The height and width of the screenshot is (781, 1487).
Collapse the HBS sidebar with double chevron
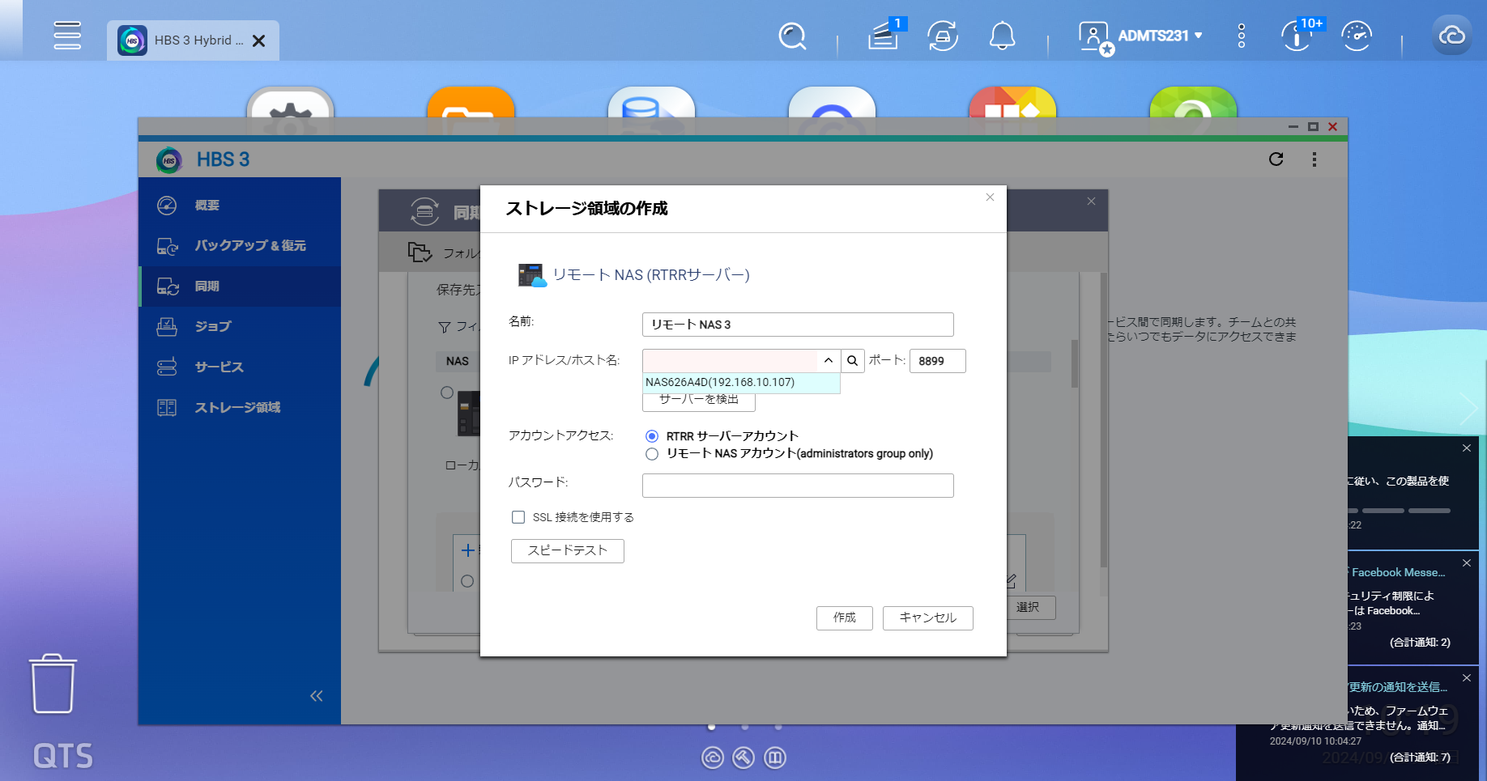coord(317,696)
